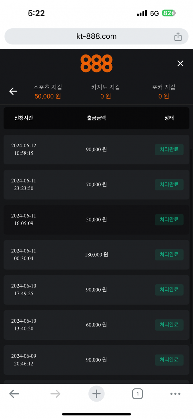Click 처리완료 badge for 180,000 원 withdrawal

tap(169, 255)
